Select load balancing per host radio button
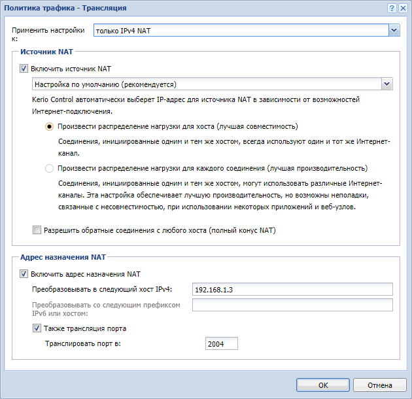The width and height of the screenshot is (412, 399). (x=49, y=126)
